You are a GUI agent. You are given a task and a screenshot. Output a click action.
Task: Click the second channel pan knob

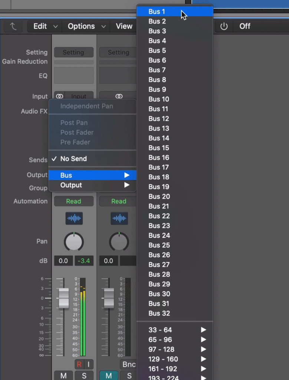pos(119,242)
